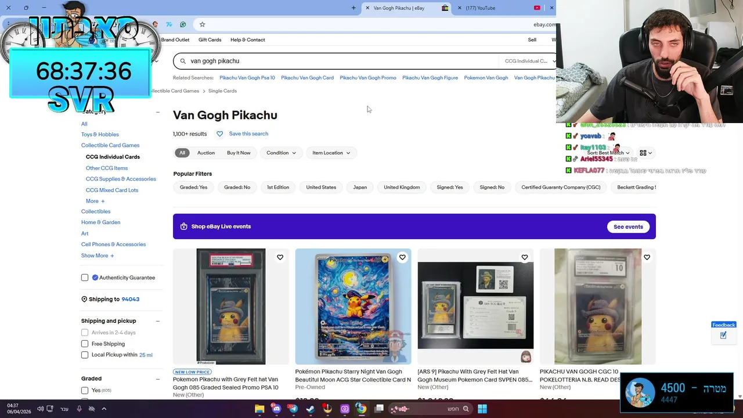Open the Windows Start menu

[x=482, y=409]
